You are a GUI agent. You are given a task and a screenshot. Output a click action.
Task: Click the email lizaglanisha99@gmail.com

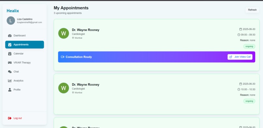click(x=29, y=22)
